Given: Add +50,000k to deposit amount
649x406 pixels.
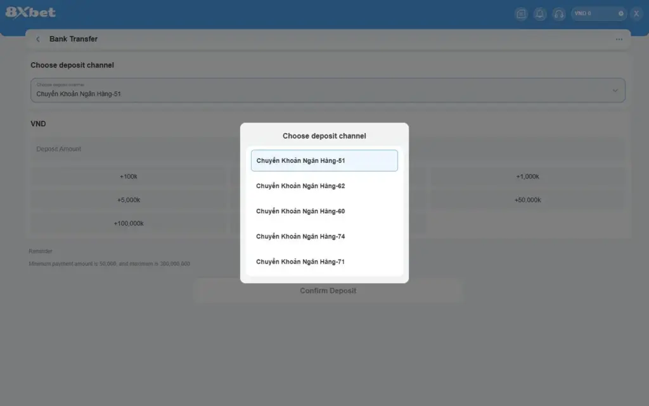Looking at the screenshot, I should tap(528, 200).
